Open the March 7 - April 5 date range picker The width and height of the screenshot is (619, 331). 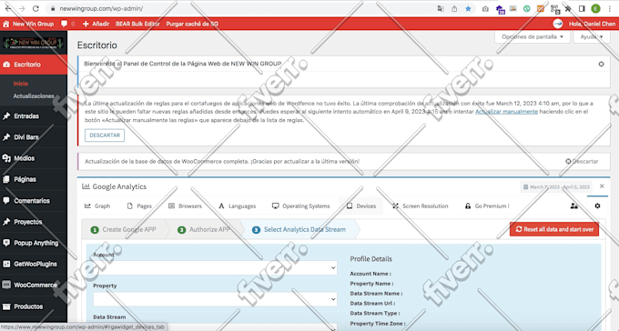click(556, 187)
